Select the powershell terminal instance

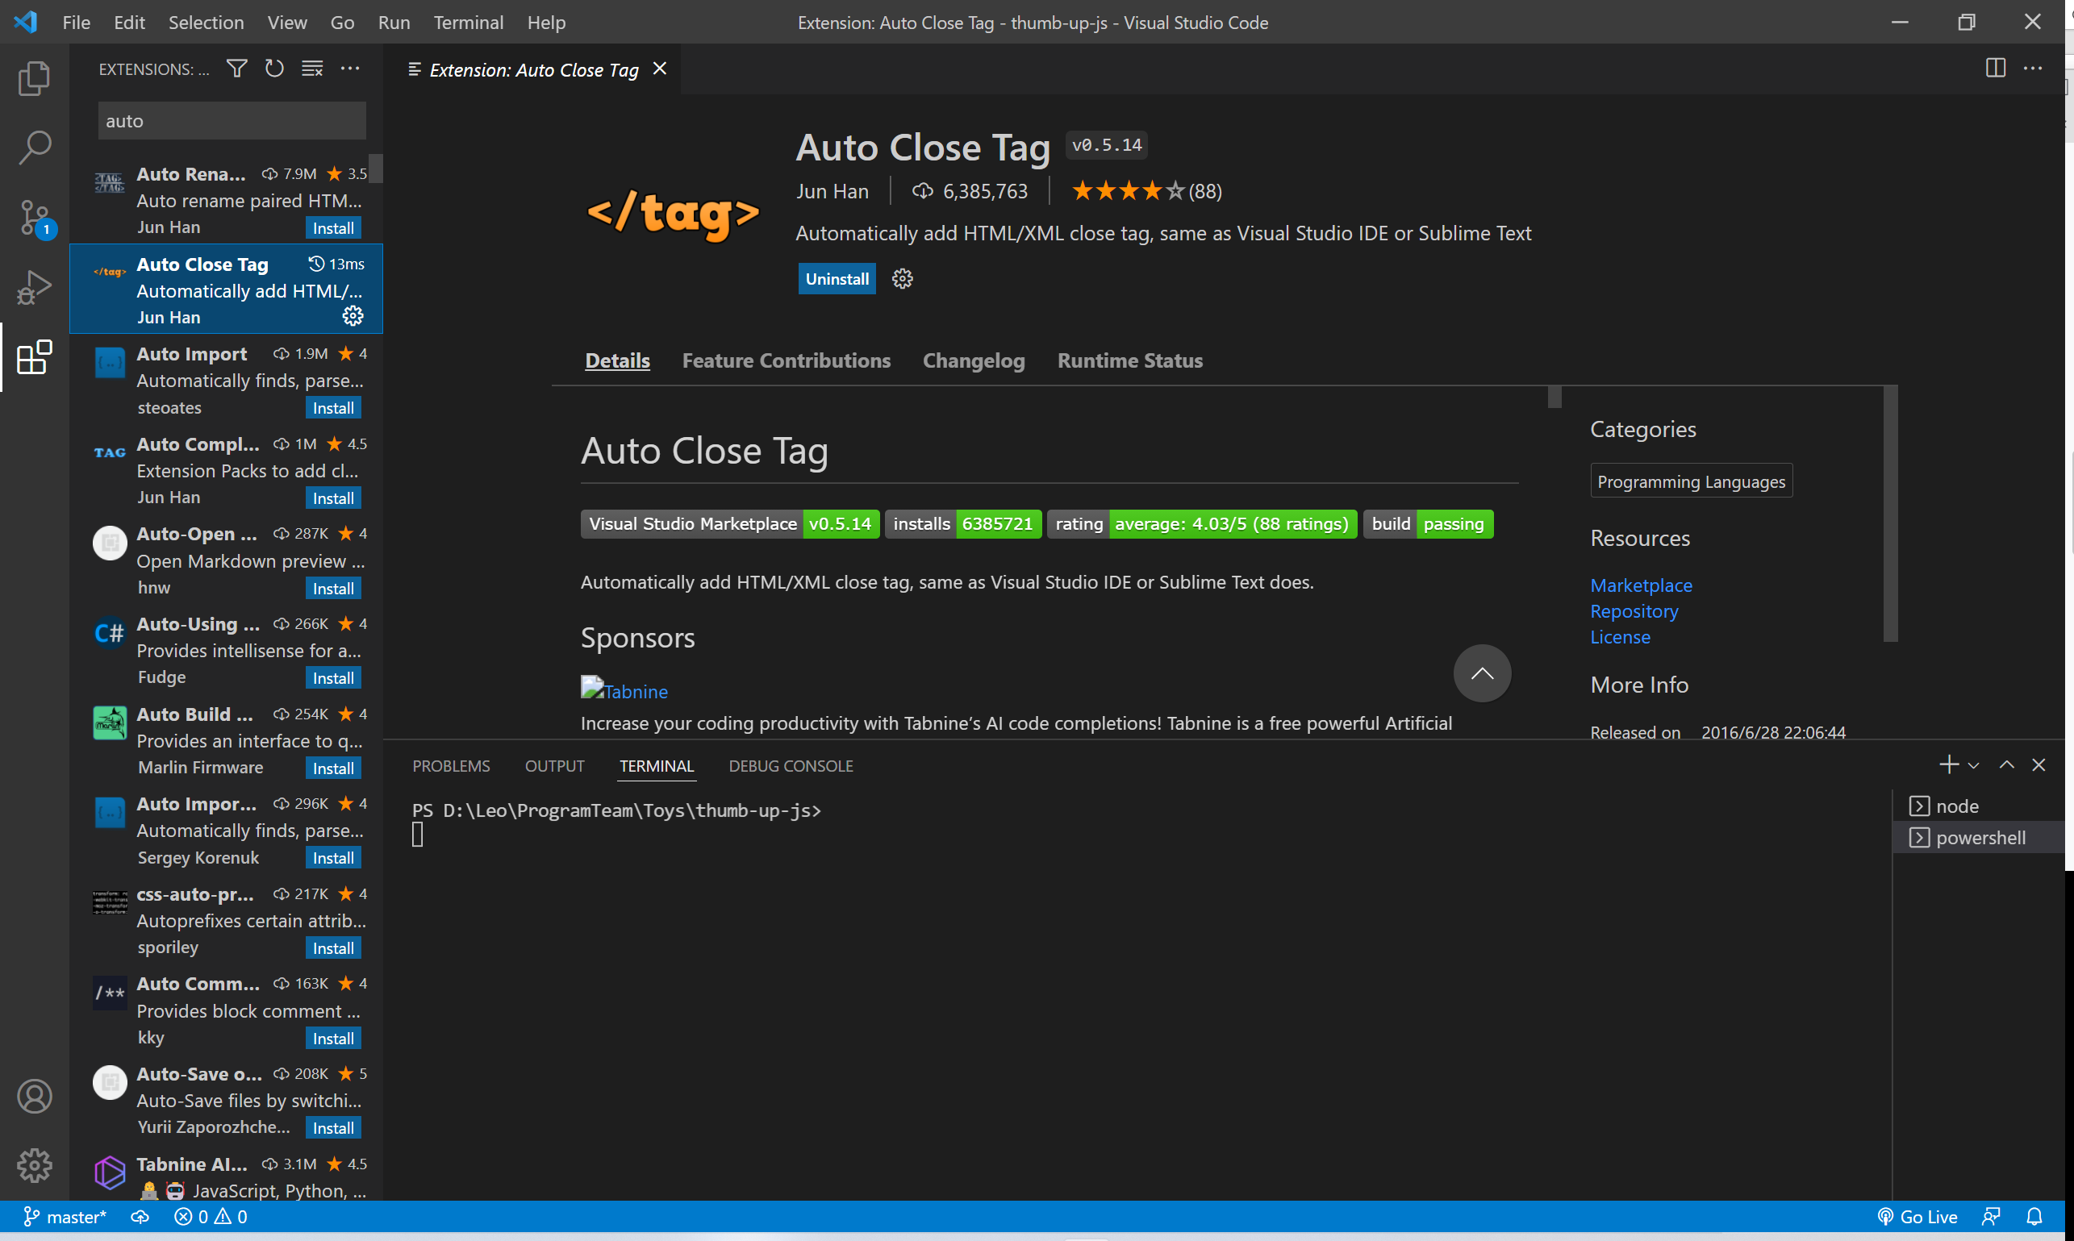point(1978,838)
